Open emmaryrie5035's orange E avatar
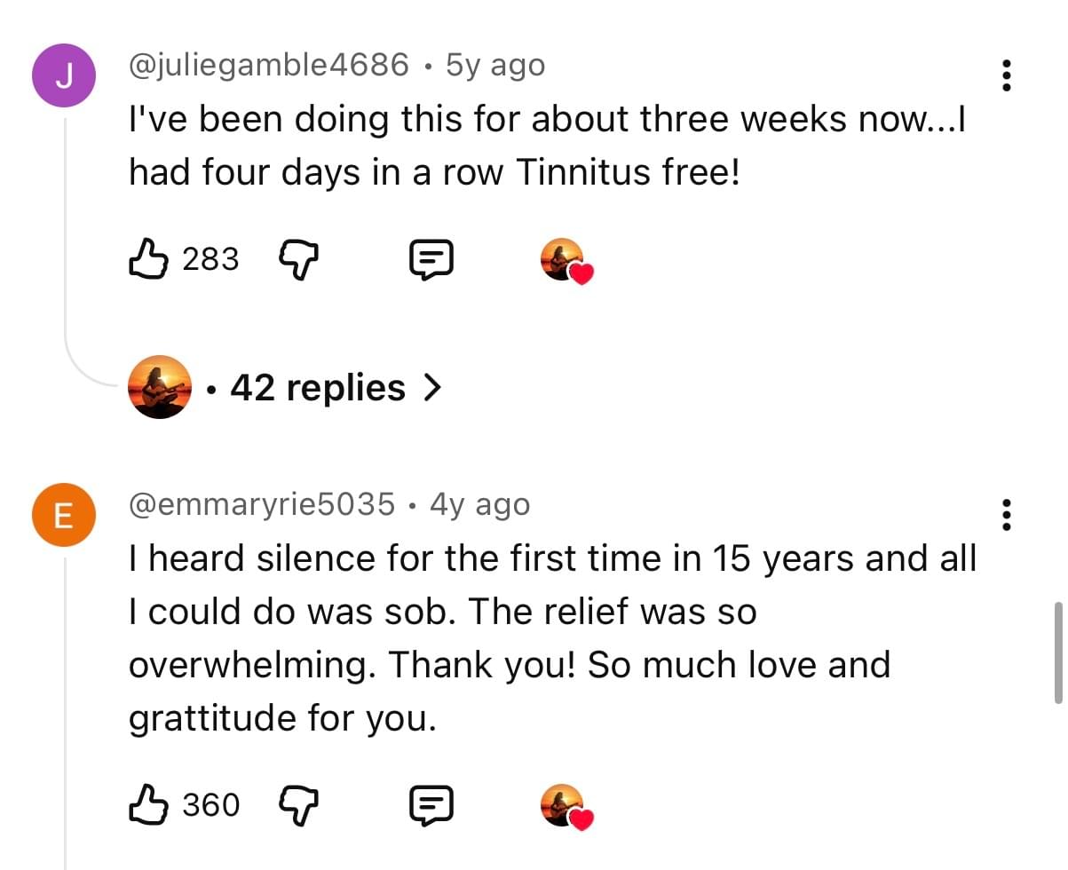Viewport: 1068px width, 870px height. (64, 517)
